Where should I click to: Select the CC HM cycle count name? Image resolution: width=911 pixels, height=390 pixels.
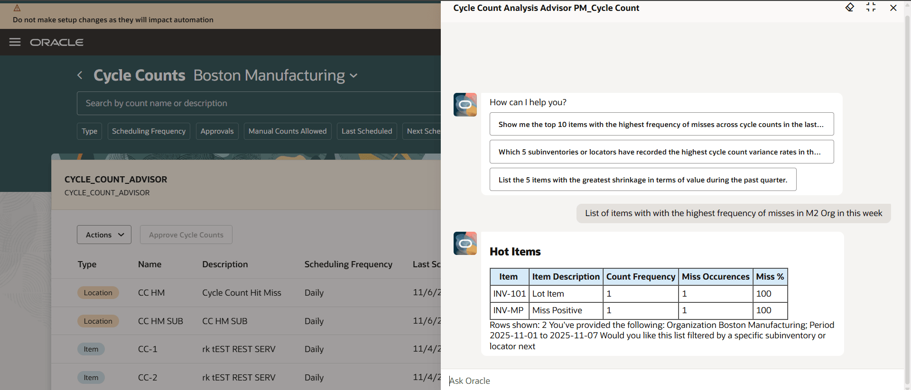(x=151, y=293)
